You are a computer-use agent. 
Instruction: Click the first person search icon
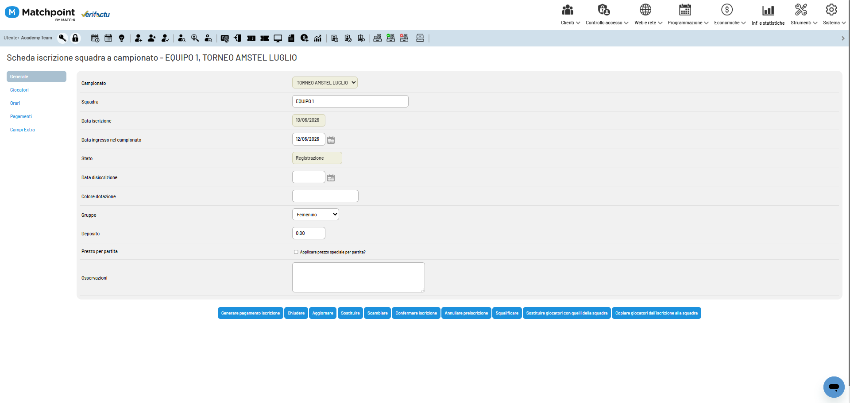(x=182, y=38)
